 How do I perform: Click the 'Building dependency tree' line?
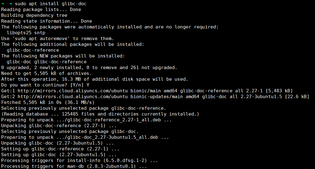pyautogui.click(x=34, y=15)
